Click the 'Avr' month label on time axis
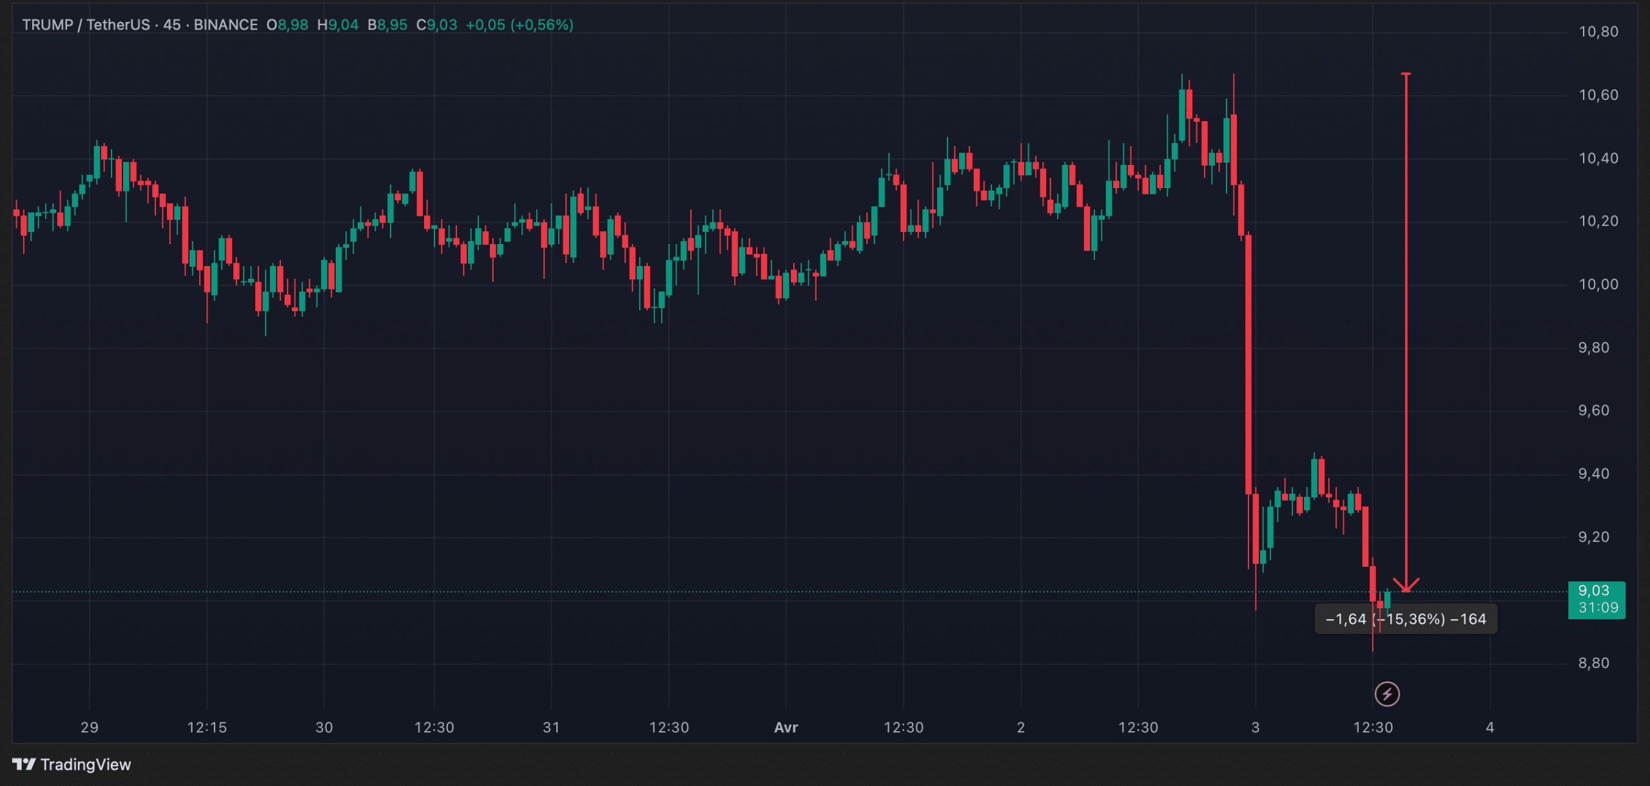 (786, 727)
